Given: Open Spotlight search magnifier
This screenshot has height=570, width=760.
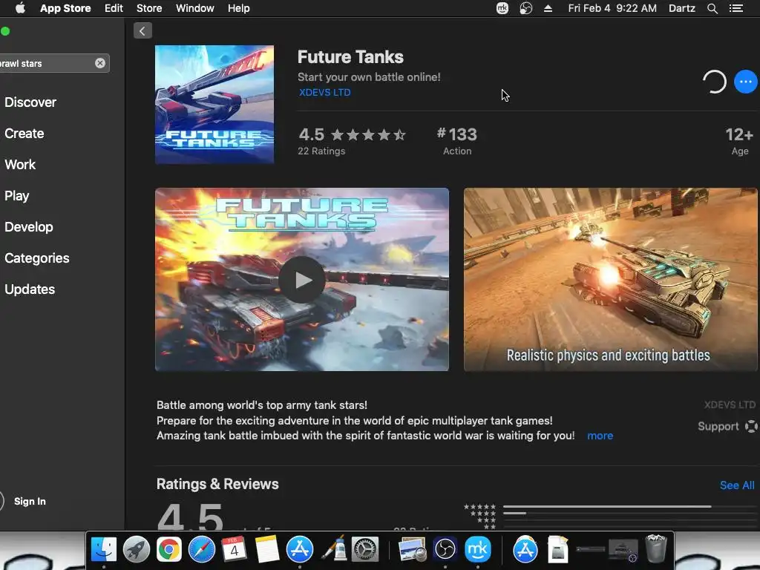Looking at the screenshot, I should pos(712,8).
